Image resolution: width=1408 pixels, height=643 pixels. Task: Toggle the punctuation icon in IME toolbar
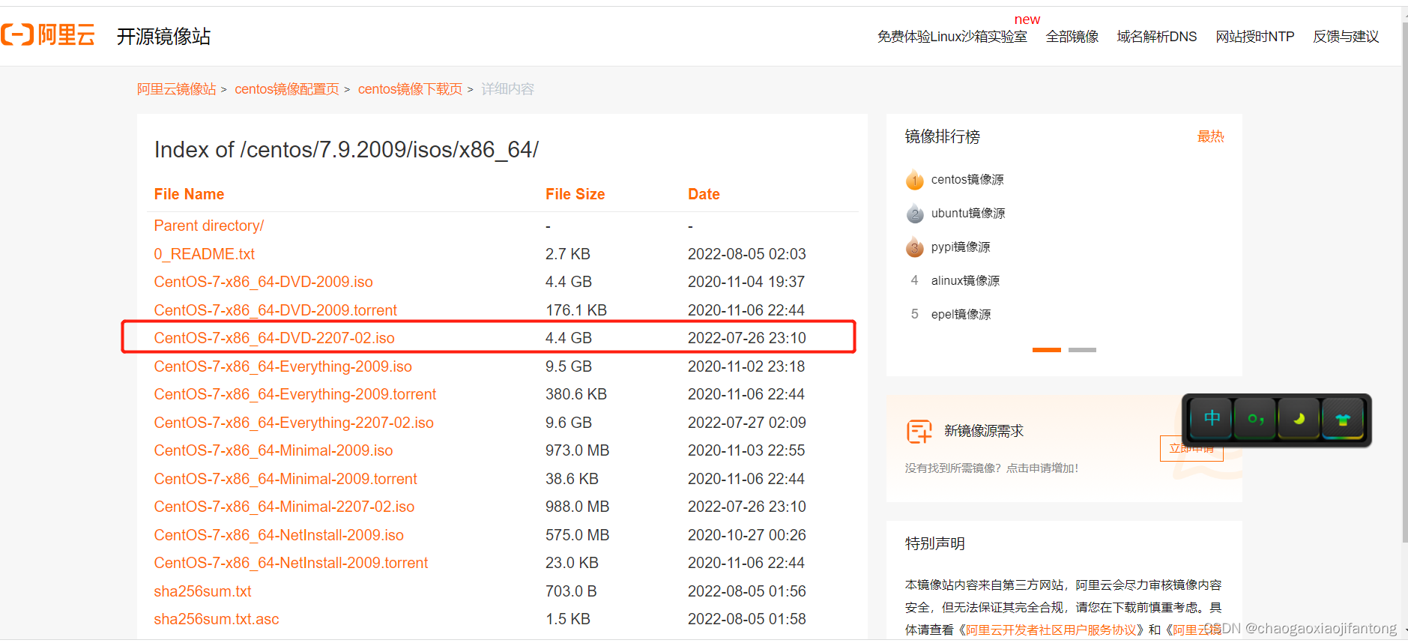click(1256, 419)
